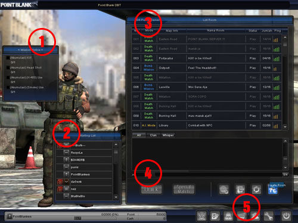
Task: Refresh the room list
Action: pos(256,189)
